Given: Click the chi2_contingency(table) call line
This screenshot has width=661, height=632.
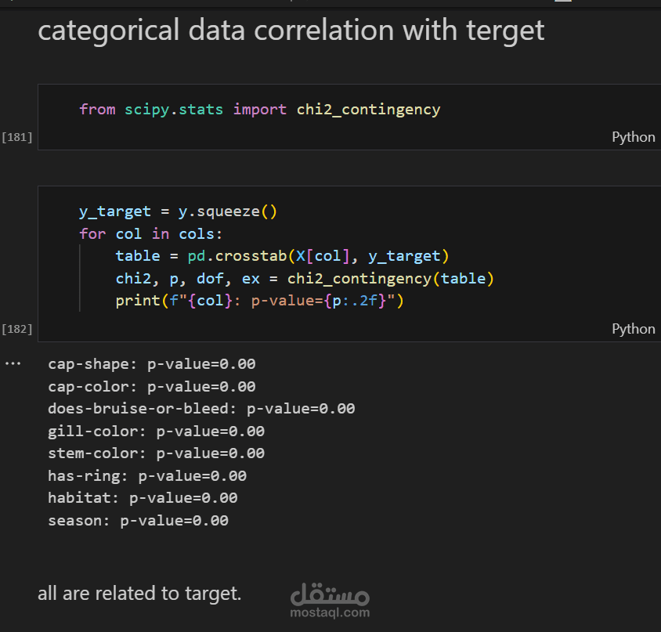Looking at the screenshot, I should pyautogui.click(x=305, y=279).
